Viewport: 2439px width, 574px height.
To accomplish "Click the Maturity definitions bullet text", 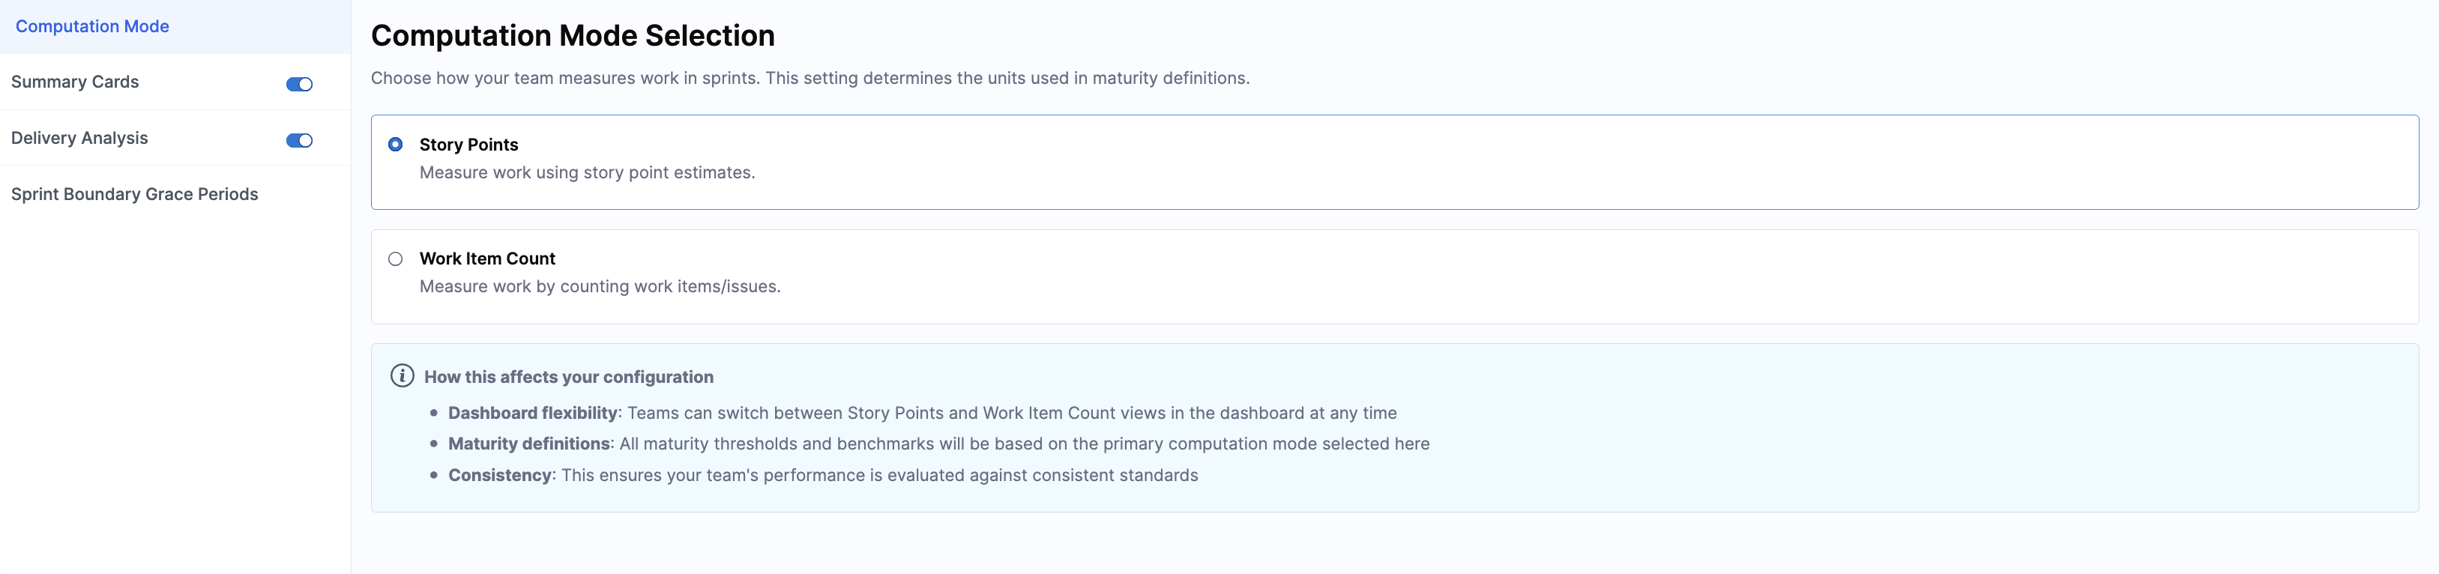I will click(938, 444).
